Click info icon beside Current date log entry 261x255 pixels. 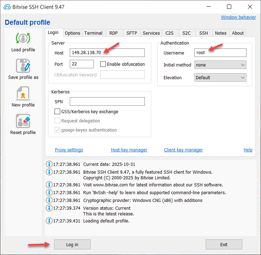click(x=49, y=164)
